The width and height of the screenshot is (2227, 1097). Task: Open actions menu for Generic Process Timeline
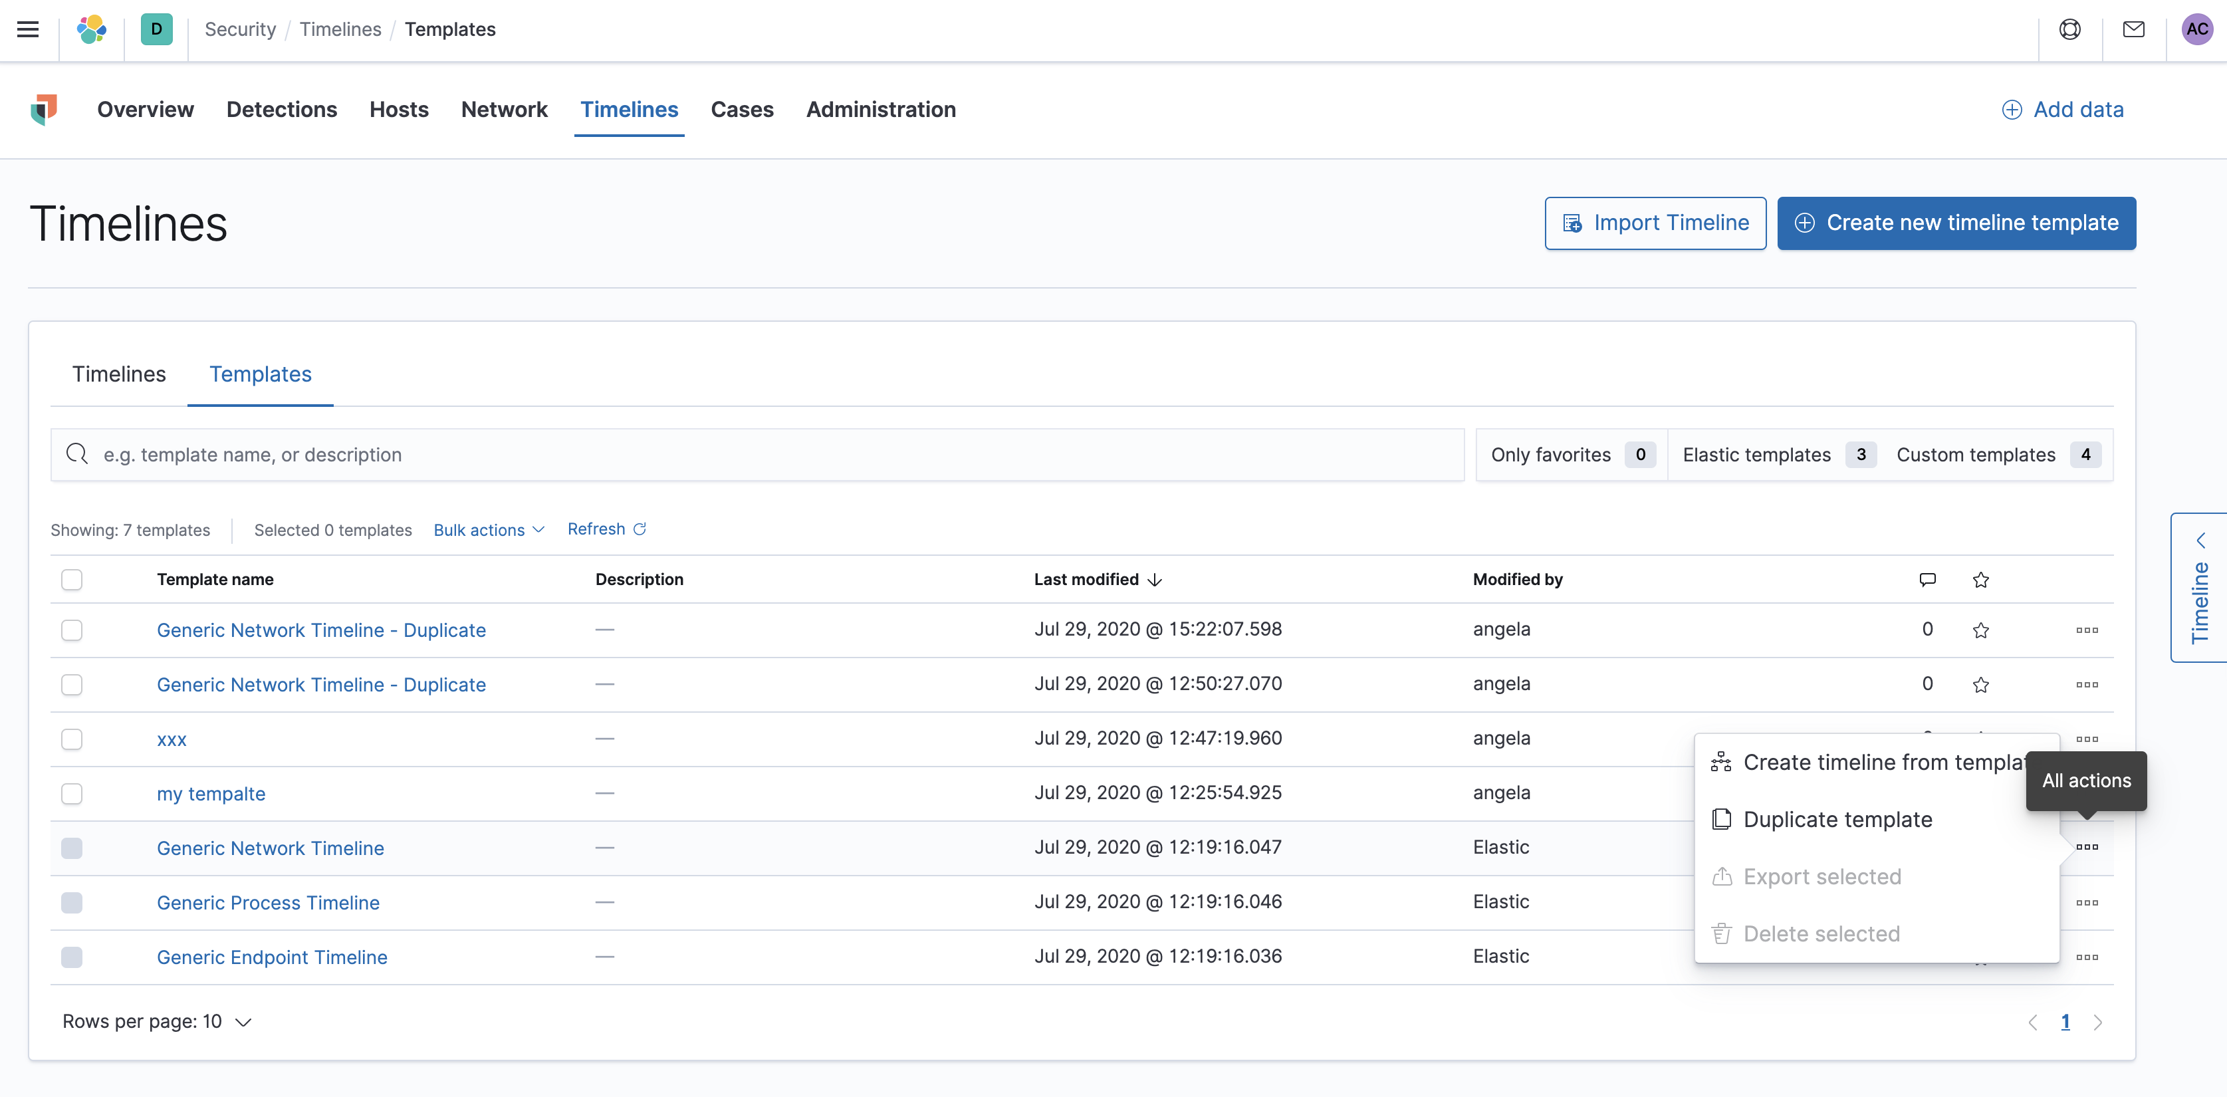pos(2086,902)
